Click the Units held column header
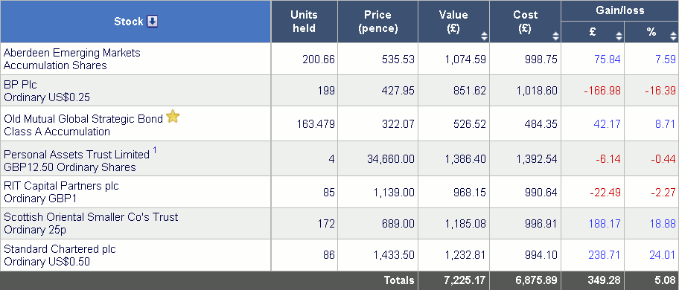This screenshot has height=290, width=679. pyautogui.click(x=304, y=22)
